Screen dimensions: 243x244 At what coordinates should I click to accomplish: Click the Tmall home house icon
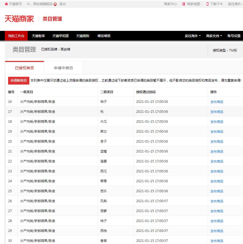tap(6, 4)
